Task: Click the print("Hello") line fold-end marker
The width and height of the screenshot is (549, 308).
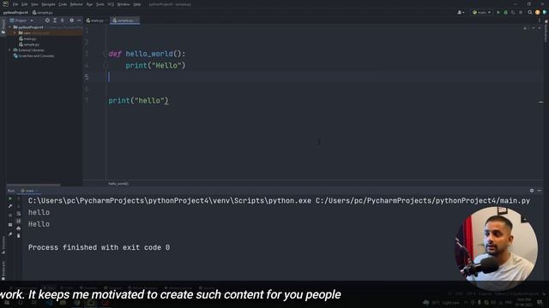Action: click(x=106, y=66)
